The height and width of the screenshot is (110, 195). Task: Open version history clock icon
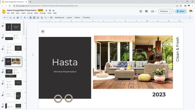click(141, 11)
